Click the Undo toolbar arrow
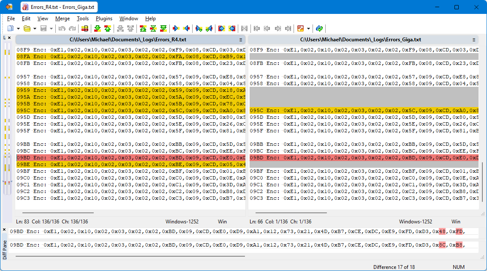The image size is (487, 271). (x=62, y=29)
